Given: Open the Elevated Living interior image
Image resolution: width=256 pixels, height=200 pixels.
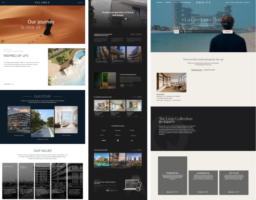Looking at the screenshot, I should tap(66, 120).
